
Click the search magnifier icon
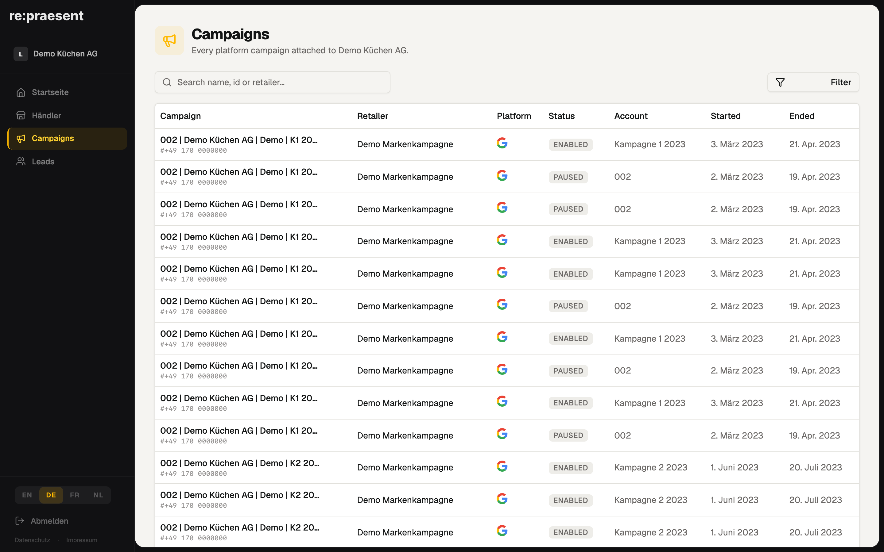[x=167, y=82]
